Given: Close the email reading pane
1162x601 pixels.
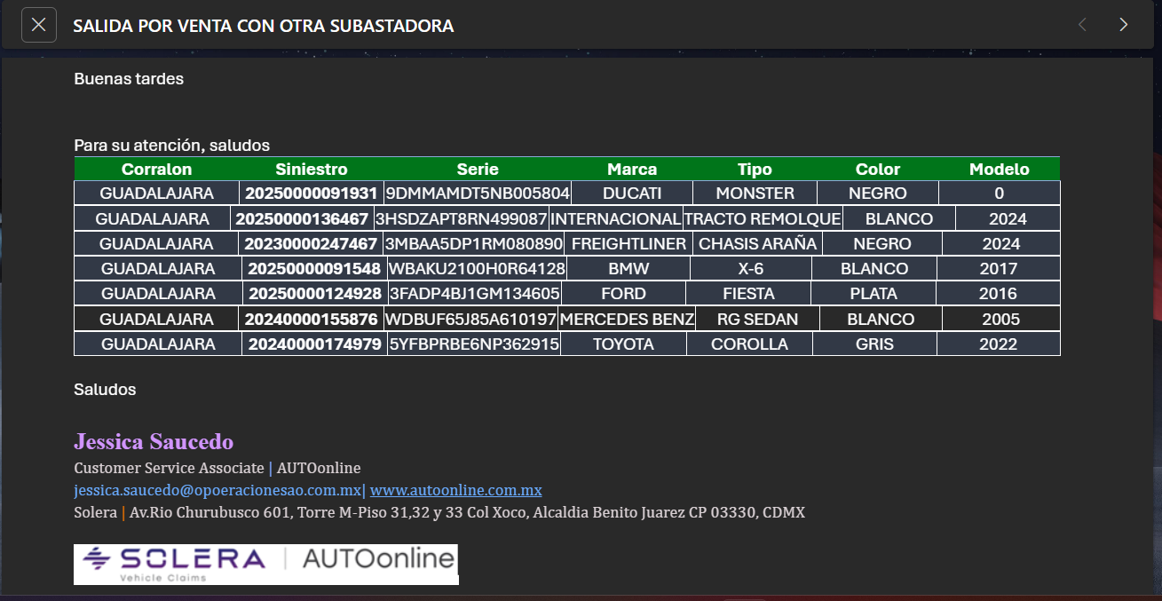Looking at the screenshot, I should click(x=38, y=25).
